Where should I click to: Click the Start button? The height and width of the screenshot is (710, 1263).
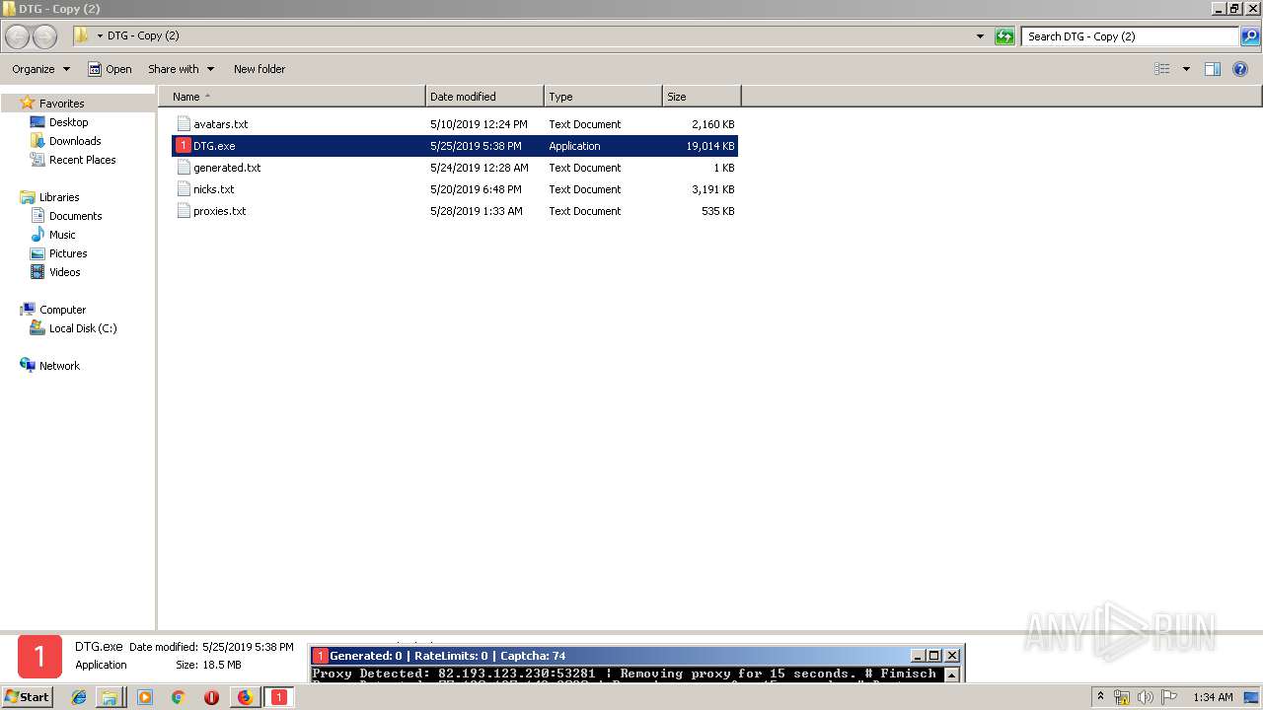coord(28,697)
